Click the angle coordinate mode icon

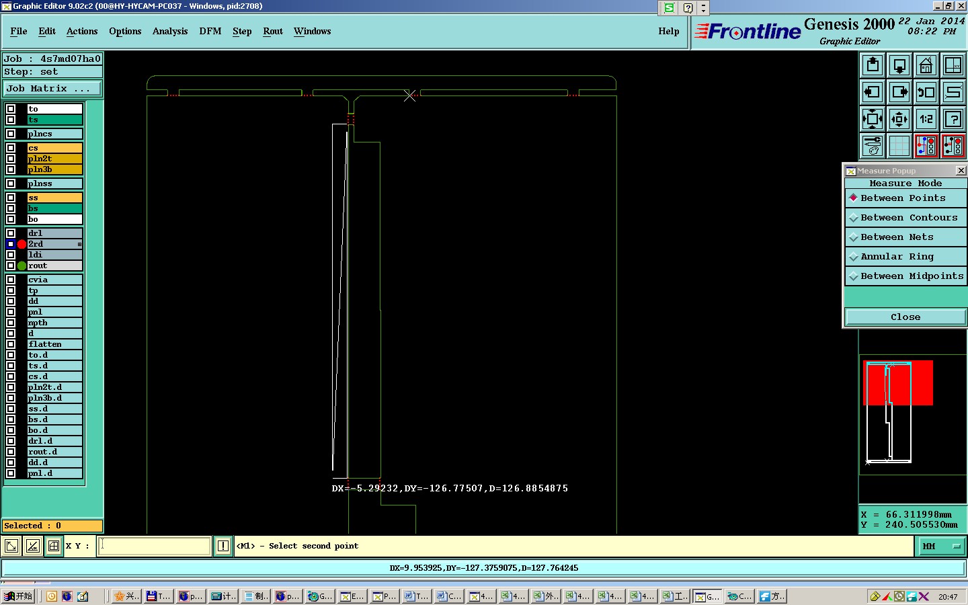tap(32, 546)
